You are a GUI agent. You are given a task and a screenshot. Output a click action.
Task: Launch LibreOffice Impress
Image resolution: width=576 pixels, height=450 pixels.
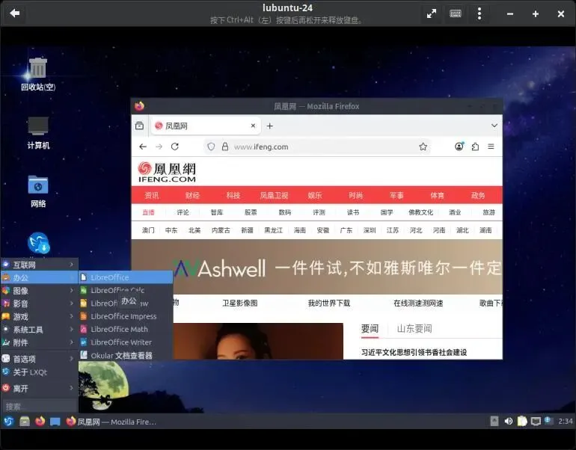click(x=126, y=316)
